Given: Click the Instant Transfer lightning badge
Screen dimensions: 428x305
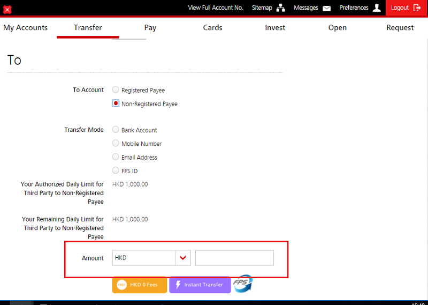Looking at the screenshot, I should tap(200, 285).
